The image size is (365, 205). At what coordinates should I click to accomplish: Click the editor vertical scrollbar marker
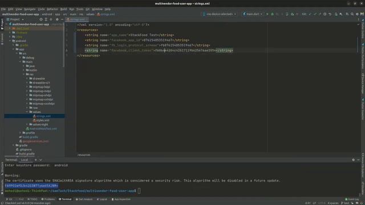click(x=358, y=44)
